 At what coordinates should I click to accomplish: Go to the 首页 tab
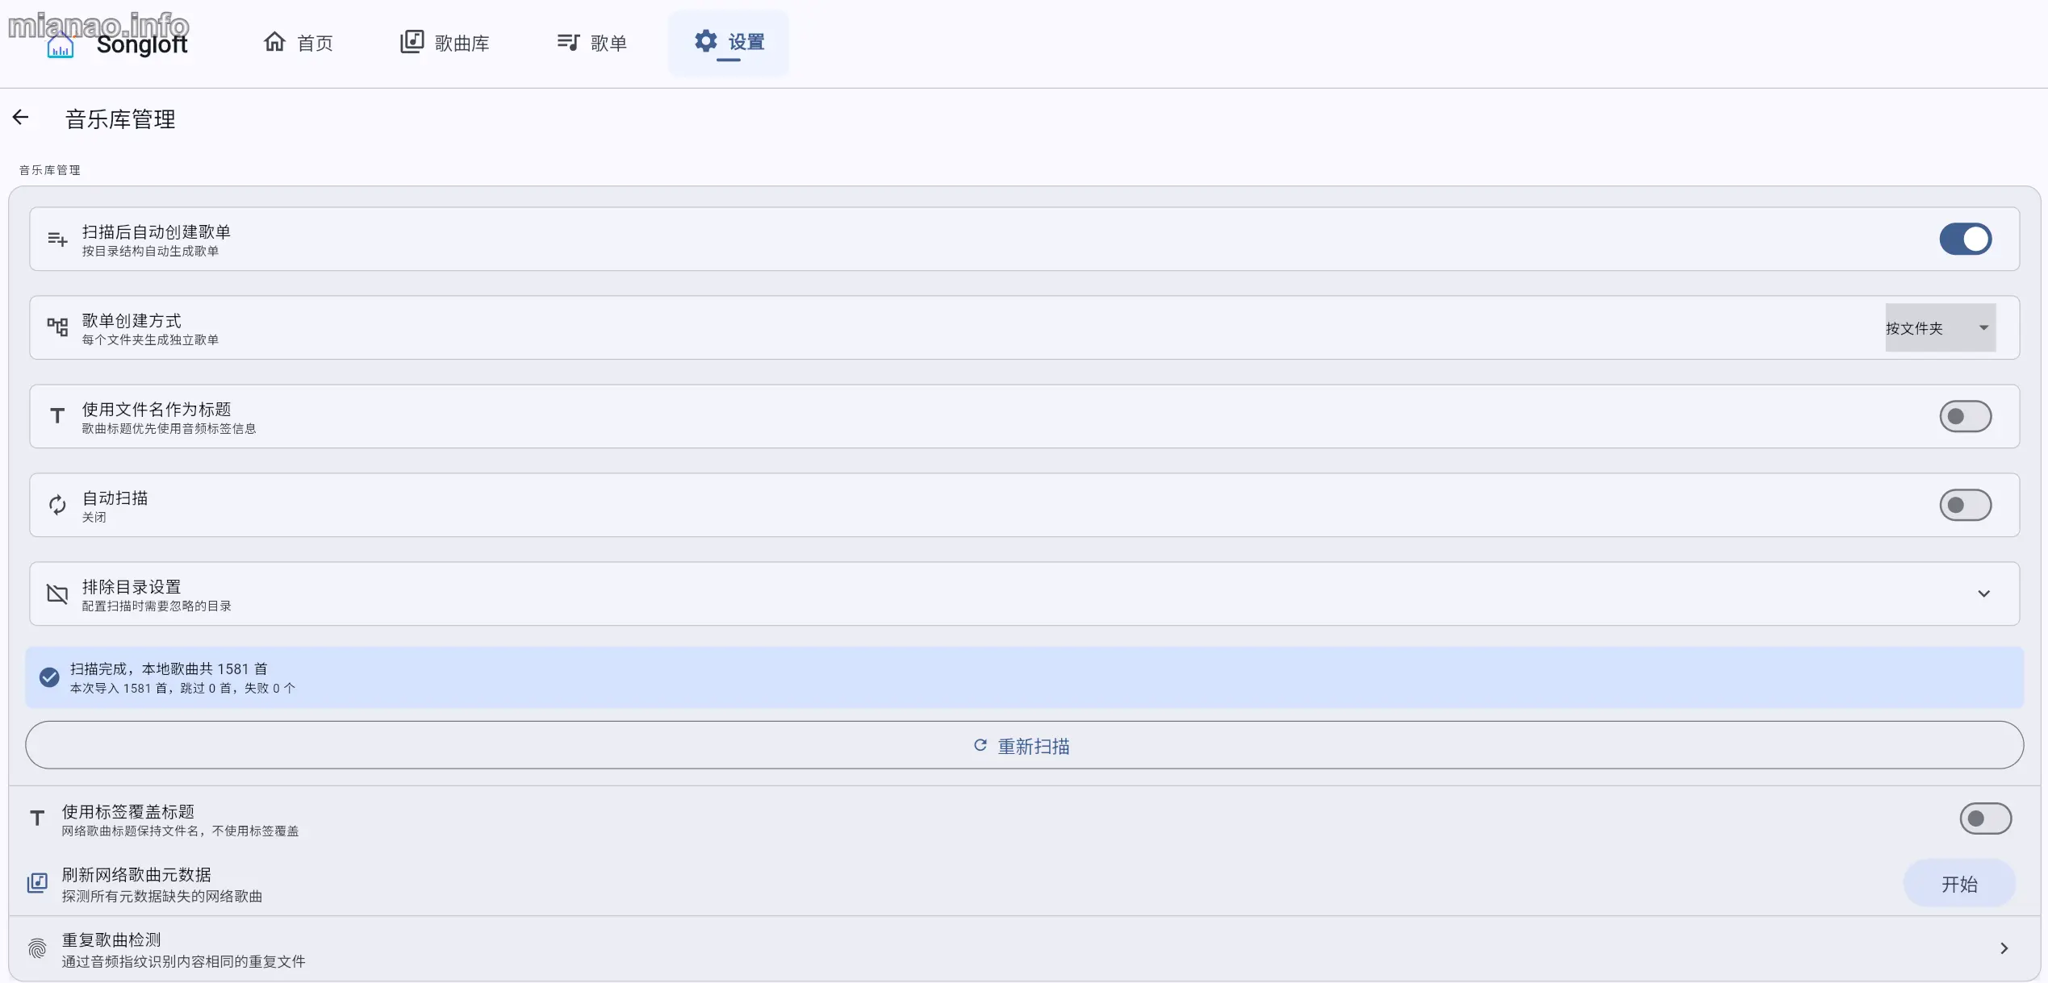[298, 43]
